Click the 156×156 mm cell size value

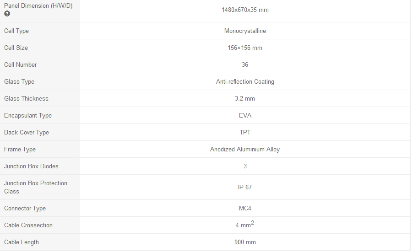click(245, 48)
